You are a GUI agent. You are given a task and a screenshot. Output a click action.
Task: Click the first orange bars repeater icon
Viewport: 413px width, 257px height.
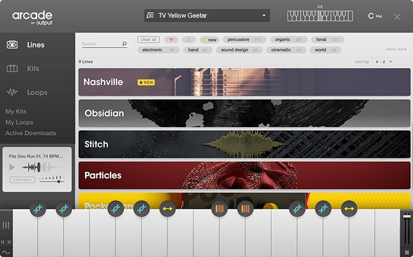[219, 209]
